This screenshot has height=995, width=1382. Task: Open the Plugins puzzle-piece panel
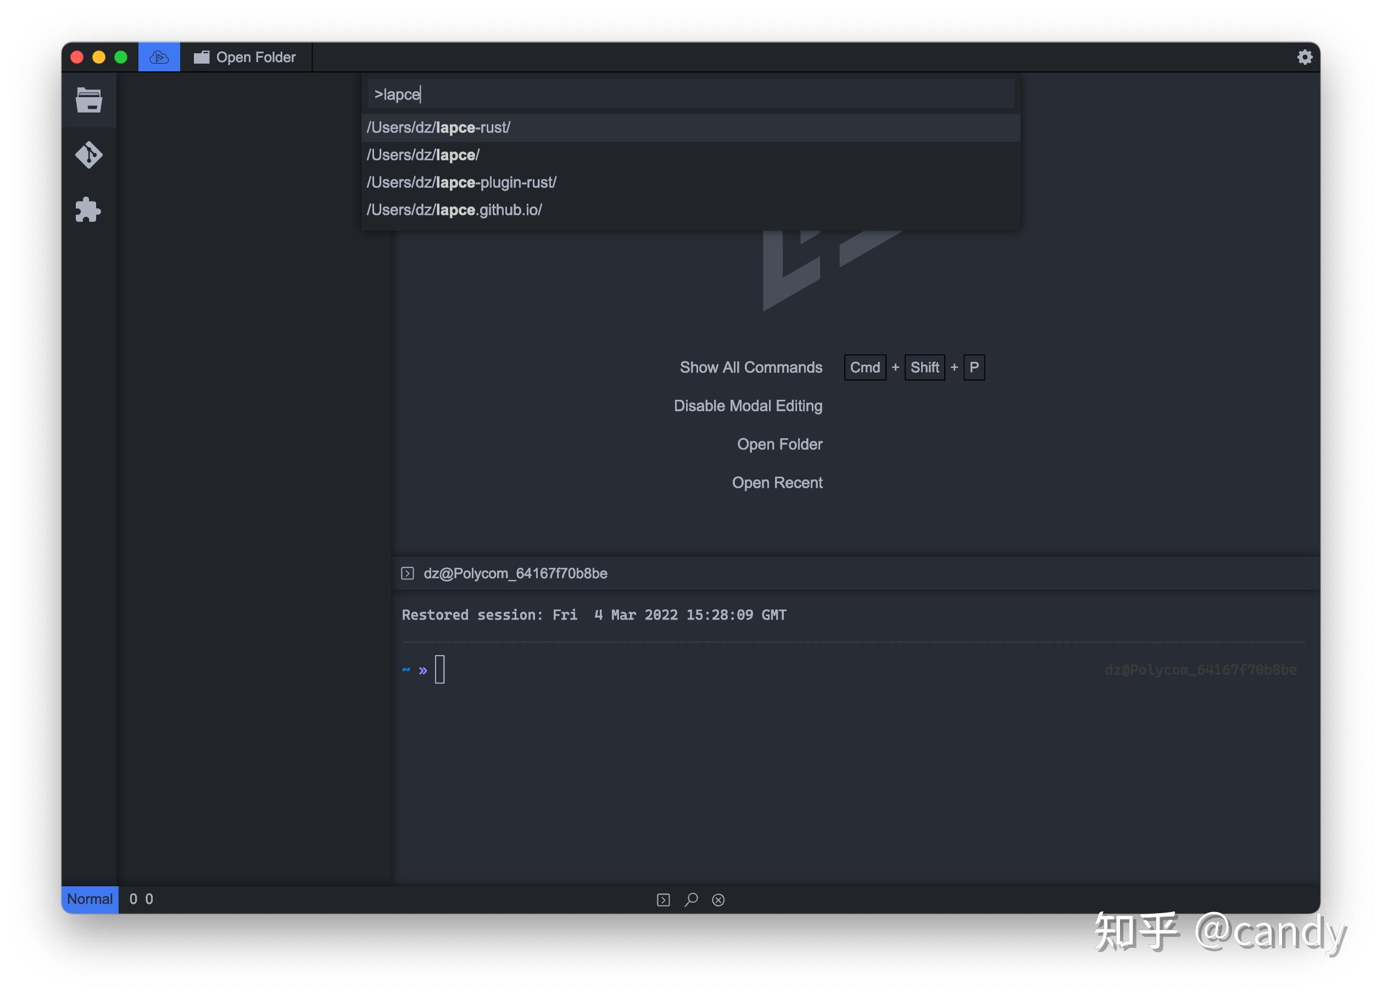(89, 210)
